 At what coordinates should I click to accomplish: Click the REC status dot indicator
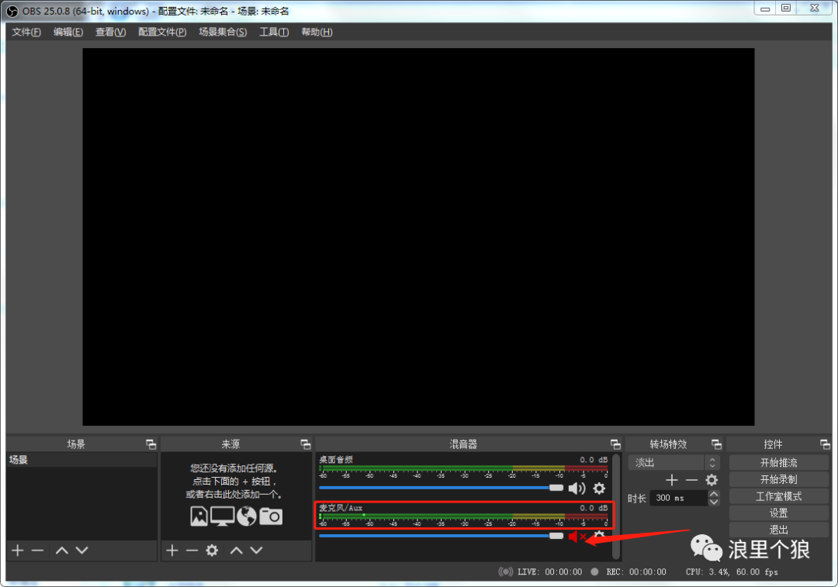[x=594, y=572]
